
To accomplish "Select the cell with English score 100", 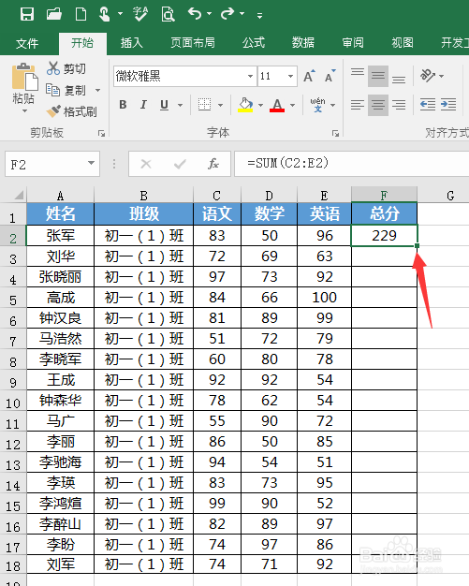I will (325, 298).
